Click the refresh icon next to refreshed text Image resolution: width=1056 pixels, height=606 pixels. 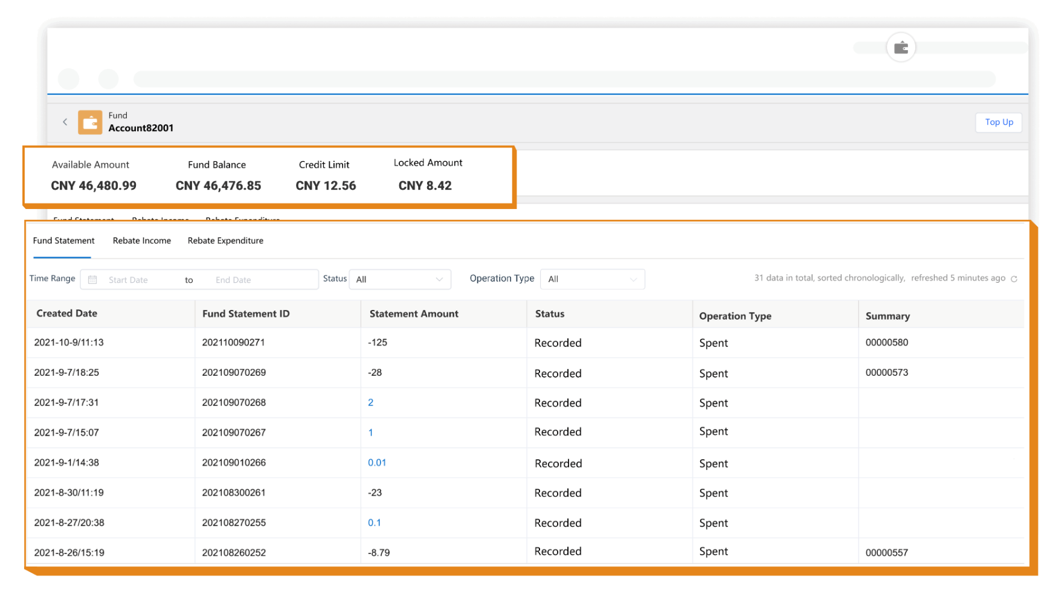[x=1014, y=279]
